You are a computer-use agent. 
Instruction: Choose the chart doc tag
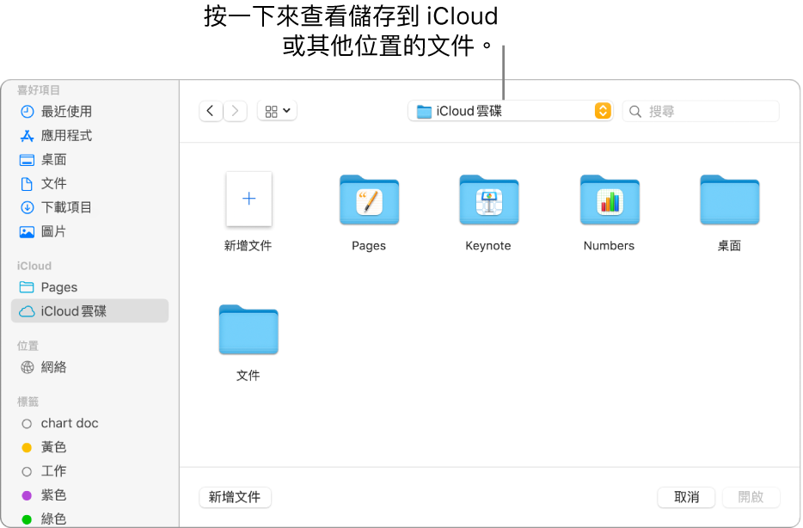click(x=89, y=424)
